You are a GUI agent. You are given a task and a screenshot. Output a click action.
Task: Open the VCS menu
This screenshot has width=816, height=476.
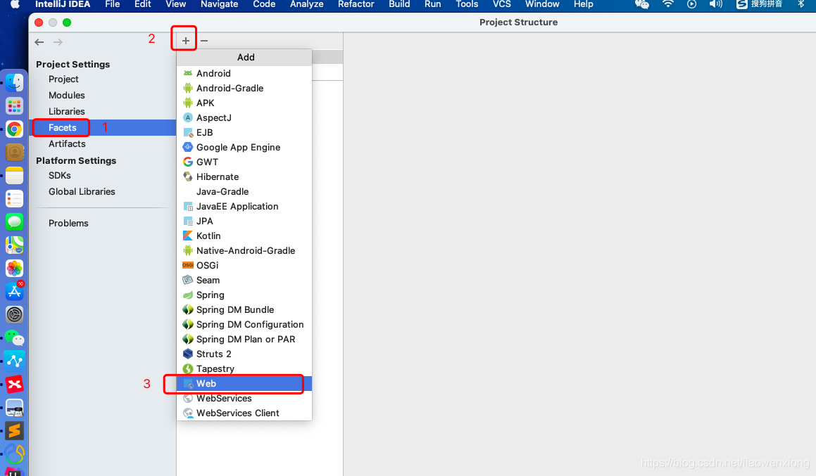[x=502, y=4]
